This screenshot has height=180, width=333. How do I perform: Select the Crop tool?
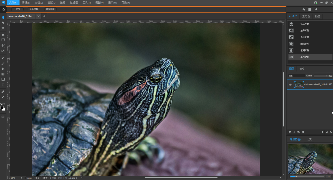click(3, 28)
